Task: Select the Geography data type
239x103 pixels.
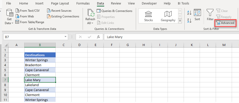Action: (168, 16)
